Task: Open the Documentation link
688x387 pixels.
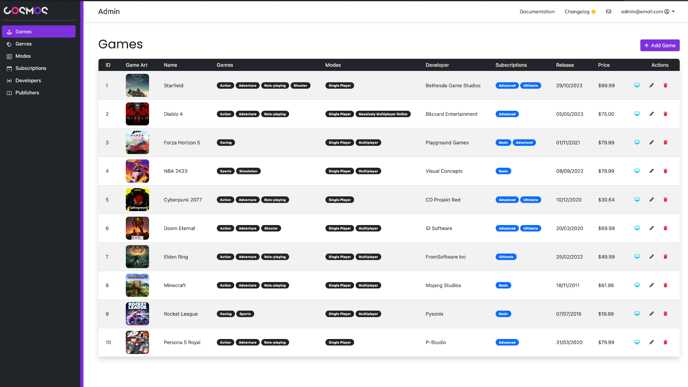Action: pos(537,11)
